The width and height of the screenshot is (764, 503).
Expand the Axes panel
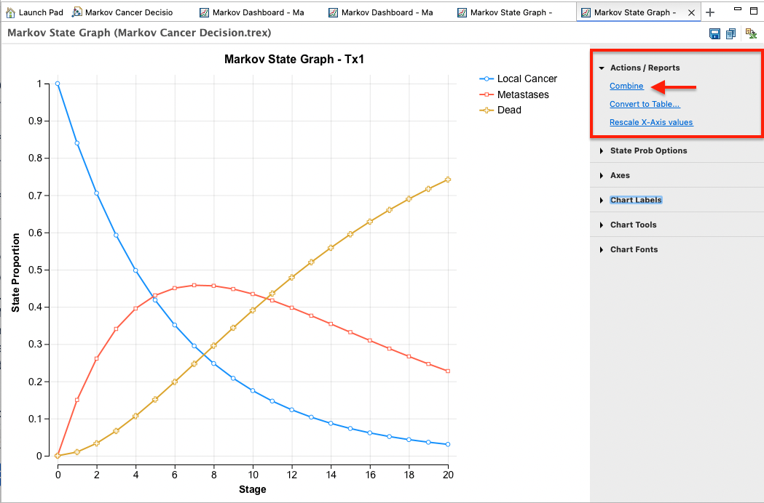click(x=620, y=175)
